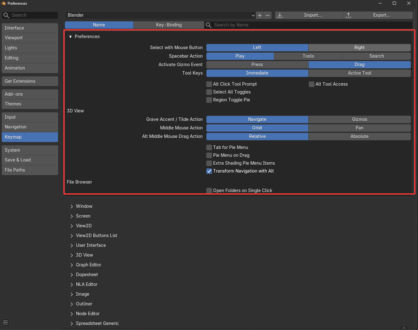The width and height of the screenshot is (418, 330).
Task: Open the Navigation preferences tab
Action: 30,127
